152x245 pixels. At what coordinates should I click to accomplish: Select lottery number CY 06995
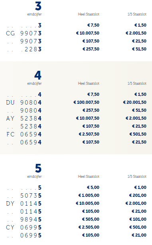click(24, 227)
